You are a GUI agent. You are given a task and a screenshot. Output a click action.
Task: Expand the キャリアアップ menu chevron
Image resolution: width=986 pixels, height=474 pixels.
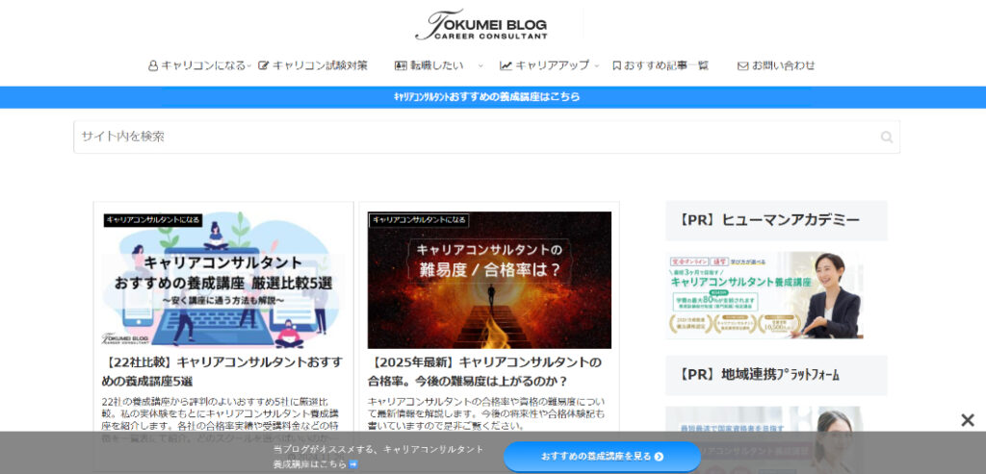[x=596, y=66]
